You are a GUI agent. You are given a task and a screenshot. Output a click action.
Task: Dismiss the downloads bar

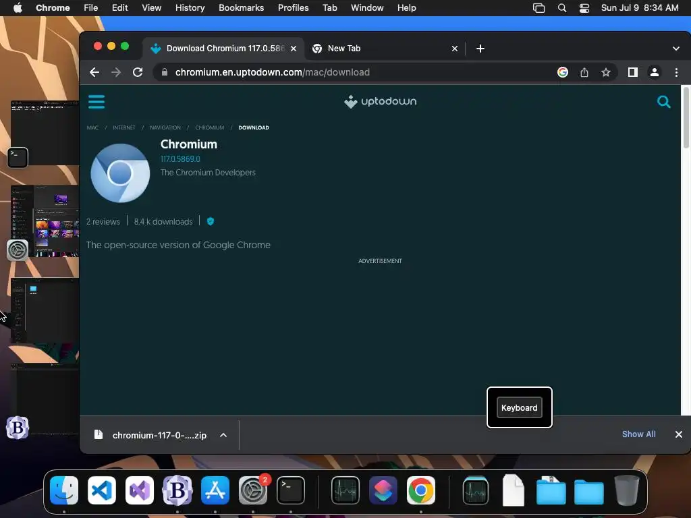[x=679, y=434]
